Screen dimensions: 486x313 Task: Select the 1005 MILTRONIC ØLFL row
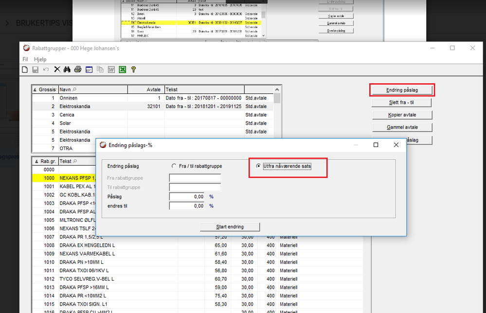click(x=64, y=220)
